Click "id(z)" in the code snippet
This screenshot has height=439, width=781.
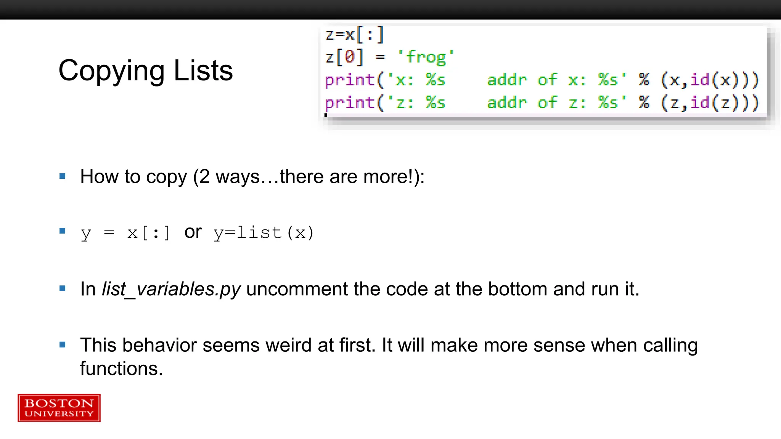715,103
